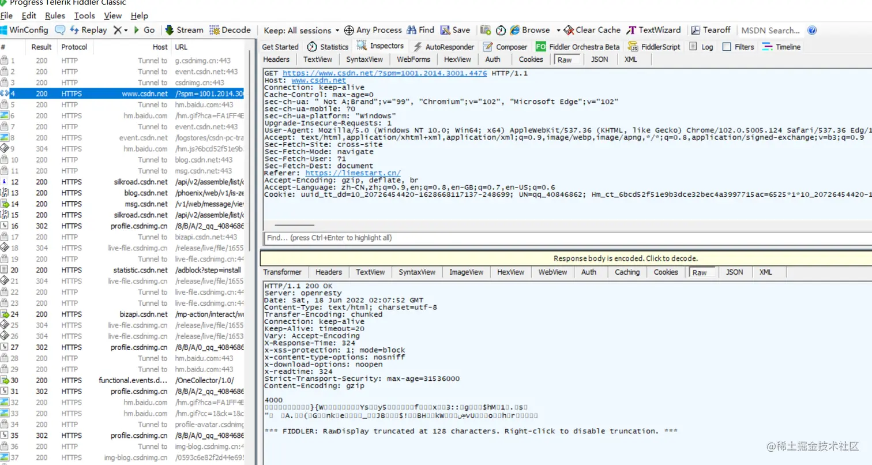The width and height of the screenshot is (872, 465).
Task: Select session 13 blog.csdn.net
Action: pyautogui.click(x=122, y=193)
